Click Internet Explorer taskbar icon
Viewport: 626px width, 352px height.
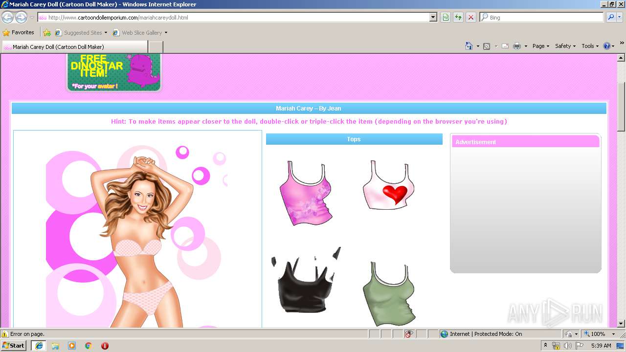tap(39, 346)
